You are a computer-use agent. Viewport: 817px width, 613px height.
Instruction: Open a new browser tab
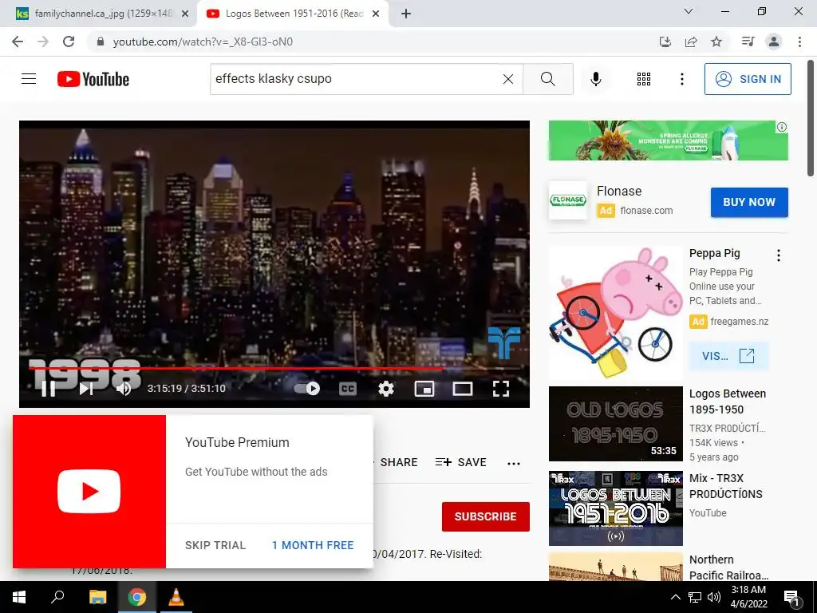pyautogui.click(x=406, y=14)
